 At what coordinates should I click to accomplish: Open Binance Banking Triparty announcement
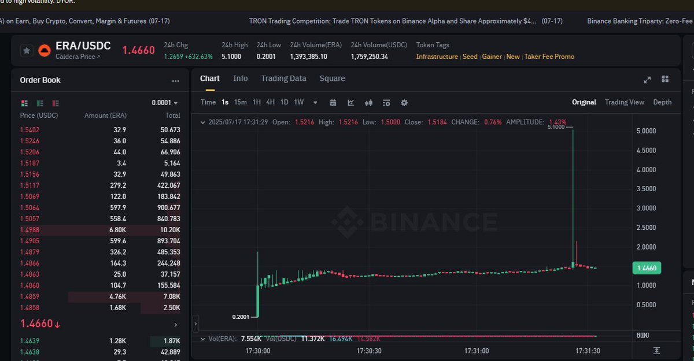point(640,21)
